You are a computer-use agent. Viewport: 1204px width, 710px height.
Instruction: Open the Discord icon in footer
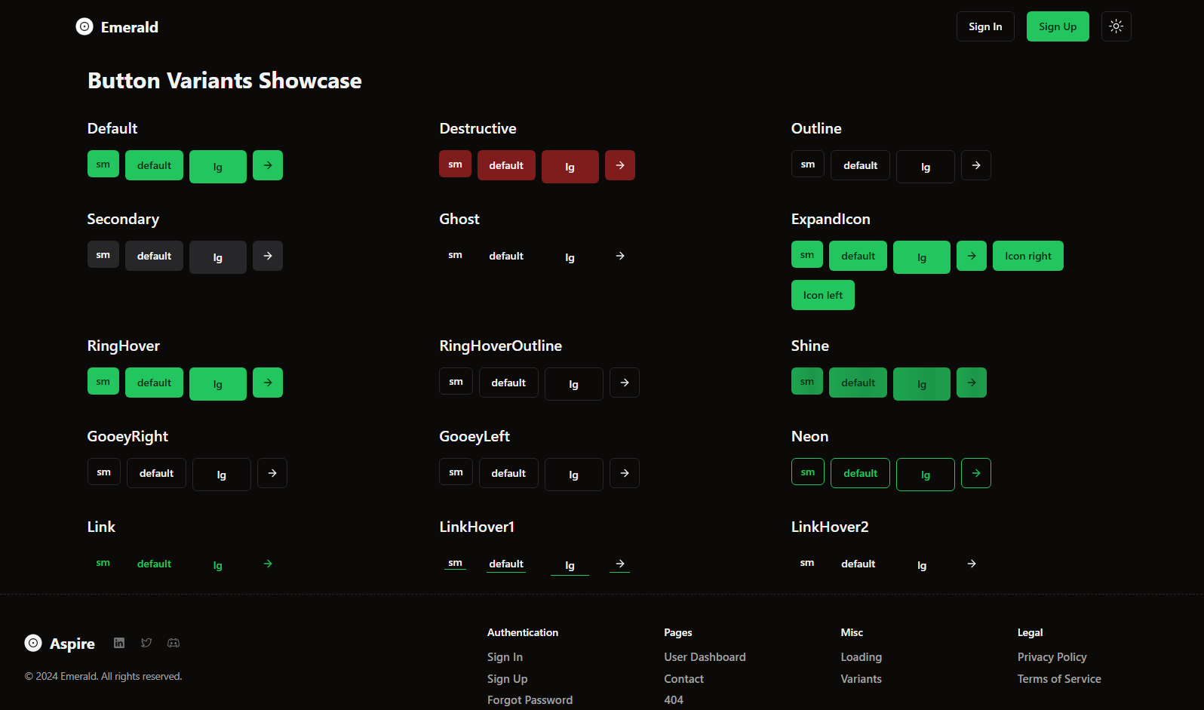(174, 643)
